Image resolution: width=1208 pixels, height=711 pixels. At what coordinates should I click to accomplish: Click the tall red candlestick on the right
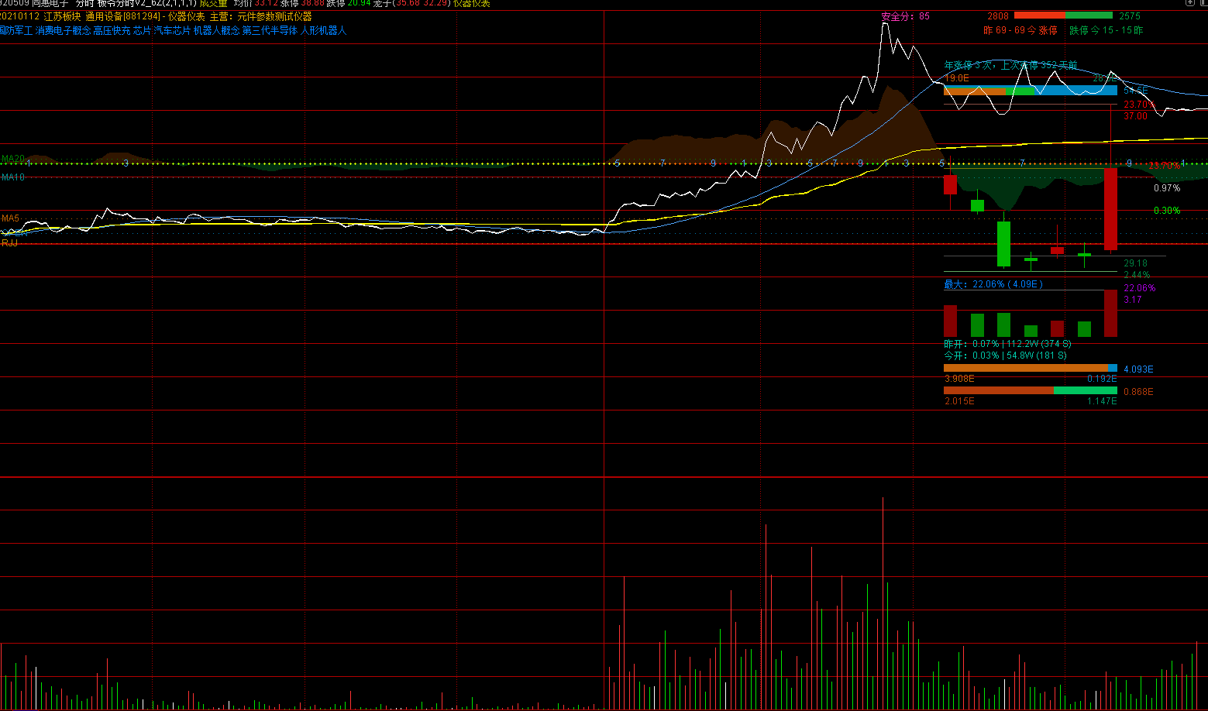(x=1110, y=209)
